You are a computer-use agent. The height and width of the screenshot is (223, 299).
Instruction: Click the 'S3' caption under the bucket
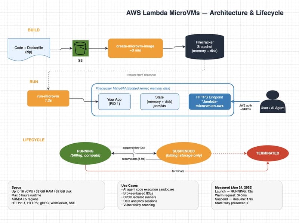[80, 61]
